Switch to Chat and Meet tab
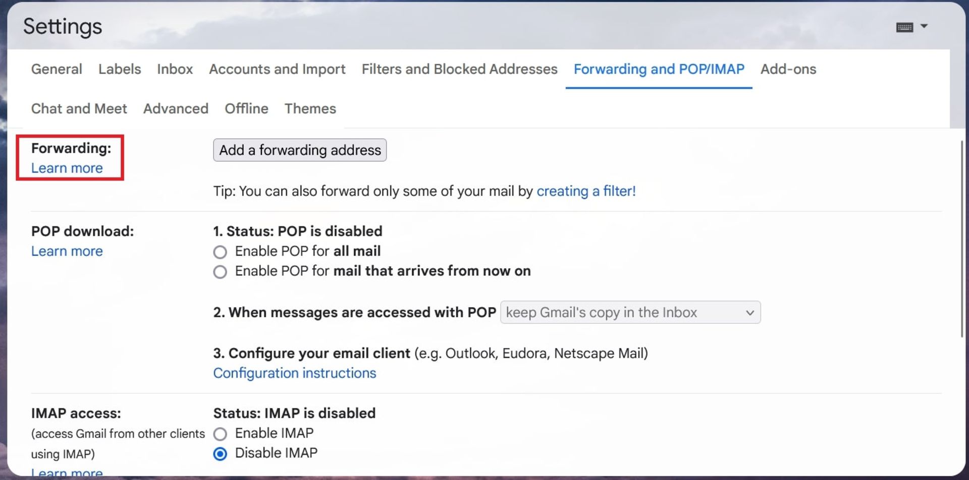This screenshot has height=480, width=969. 79,108
